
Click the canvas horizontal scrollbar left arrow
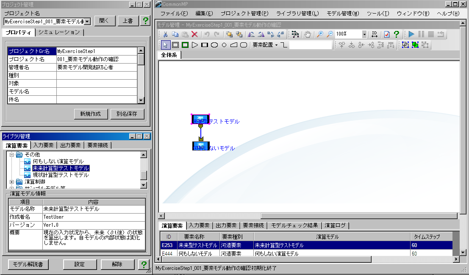tap(161, 216)
